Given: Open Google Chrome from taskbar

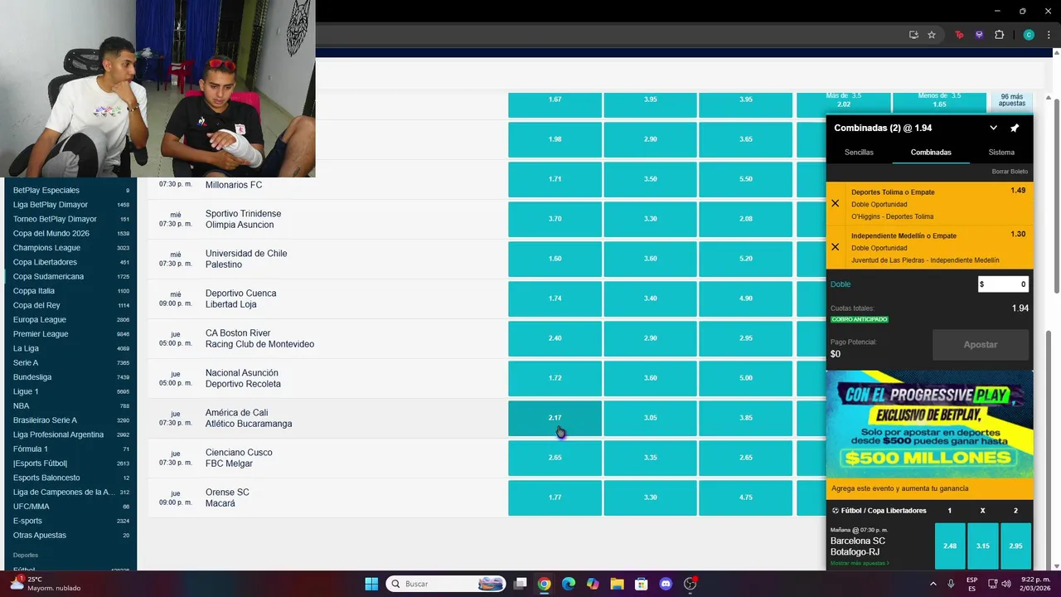Looking at the screenshot, I should [x=544, y=584].
